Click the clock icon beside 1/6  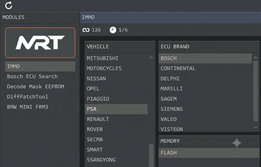click(113, 30)
